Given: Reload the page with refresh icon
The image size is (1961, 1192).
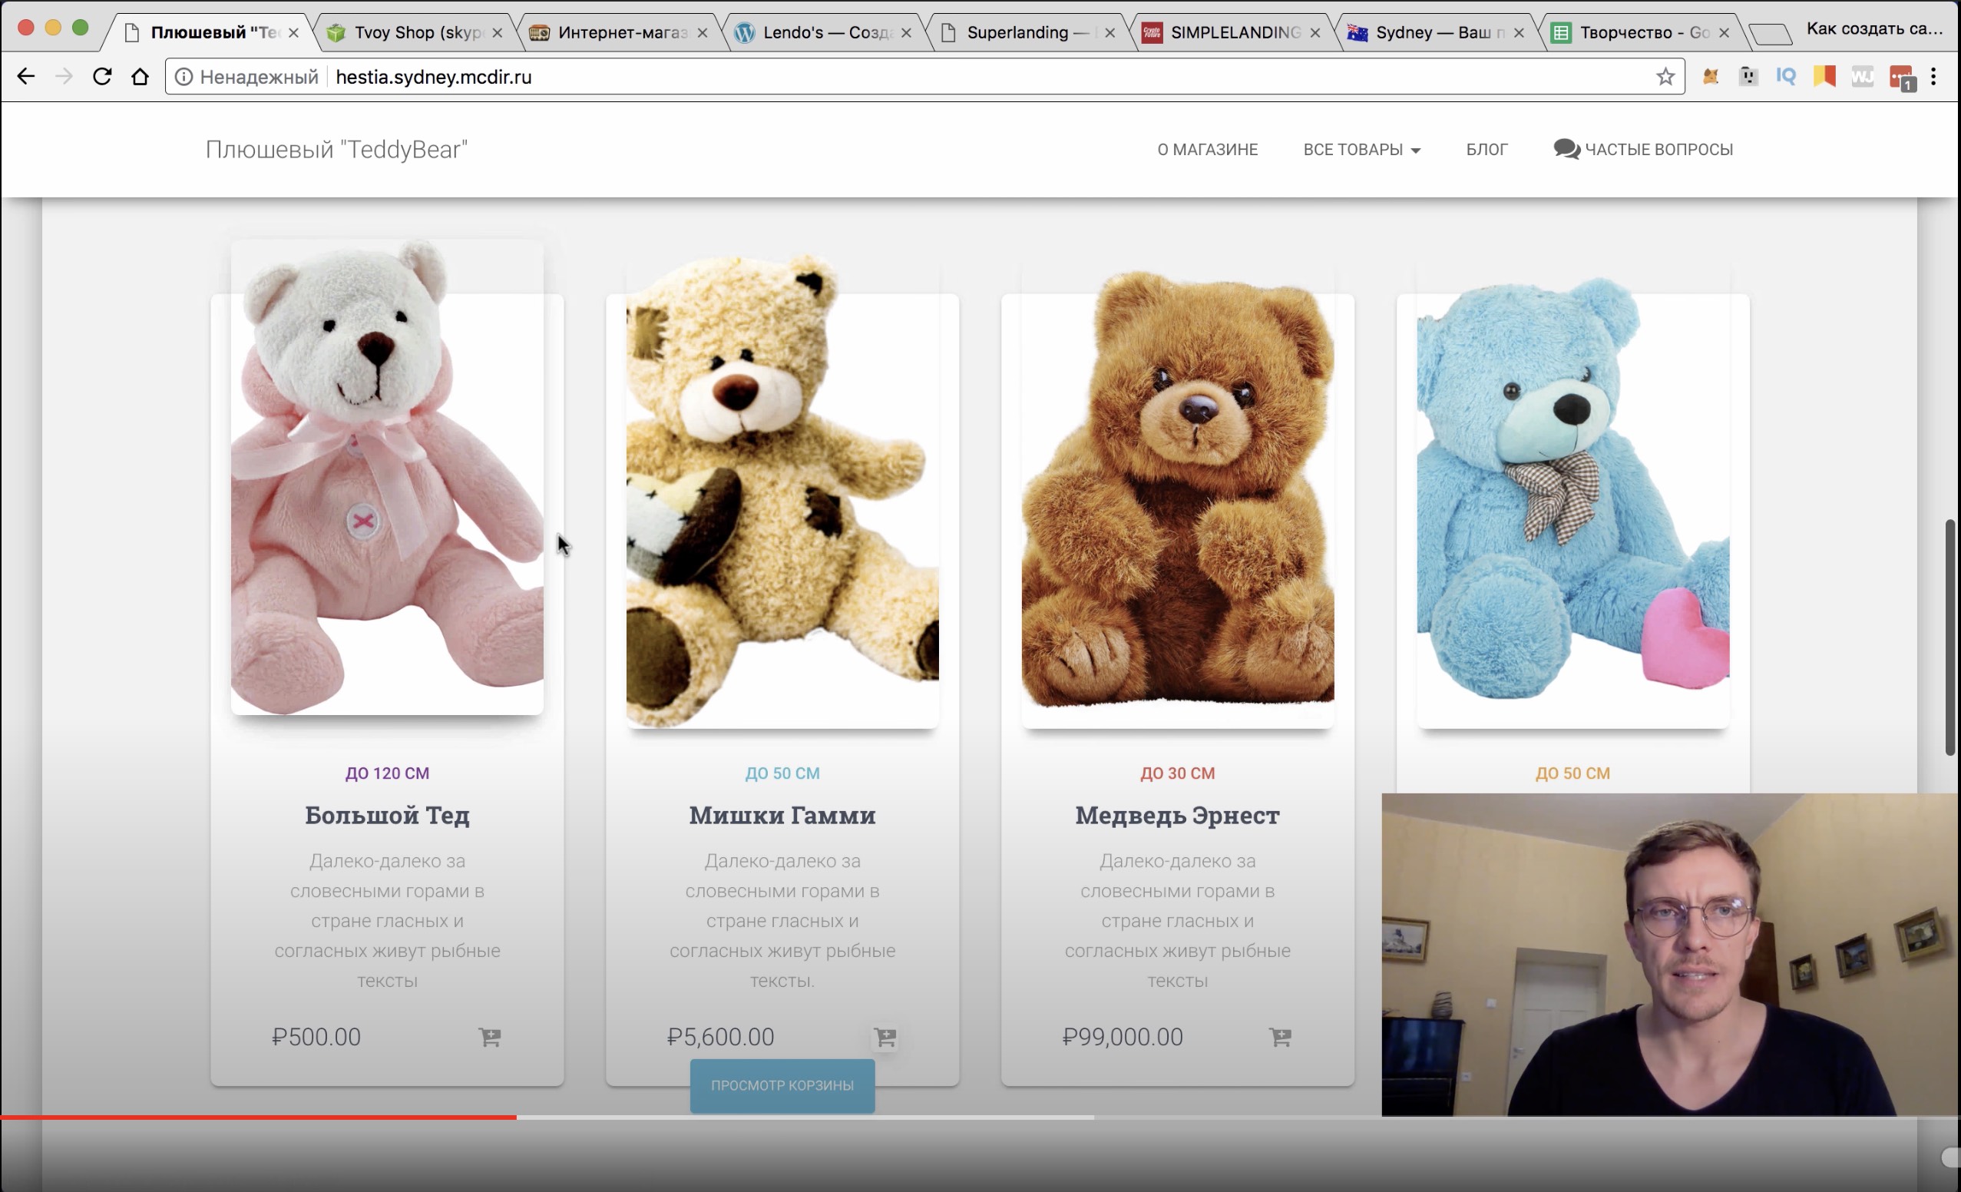Looking at the screenshot, I should point(102,78).
